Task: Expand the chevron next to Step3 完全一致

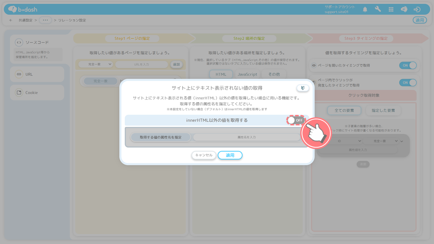Action: (x=402, y=141)
